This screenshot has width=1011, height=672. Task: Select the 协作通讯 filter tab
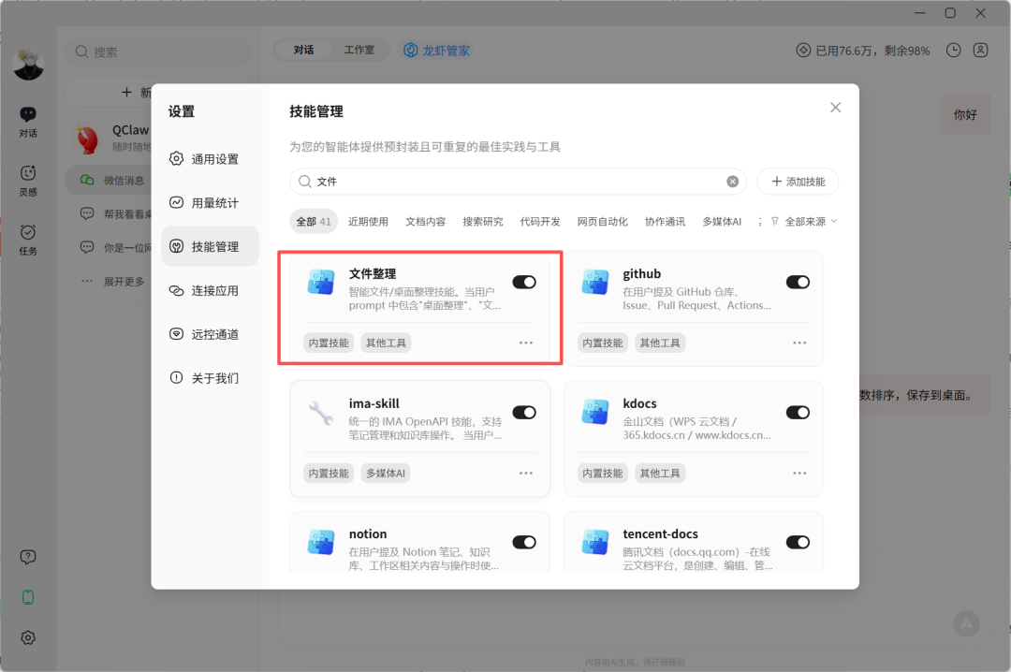[665, 221]
